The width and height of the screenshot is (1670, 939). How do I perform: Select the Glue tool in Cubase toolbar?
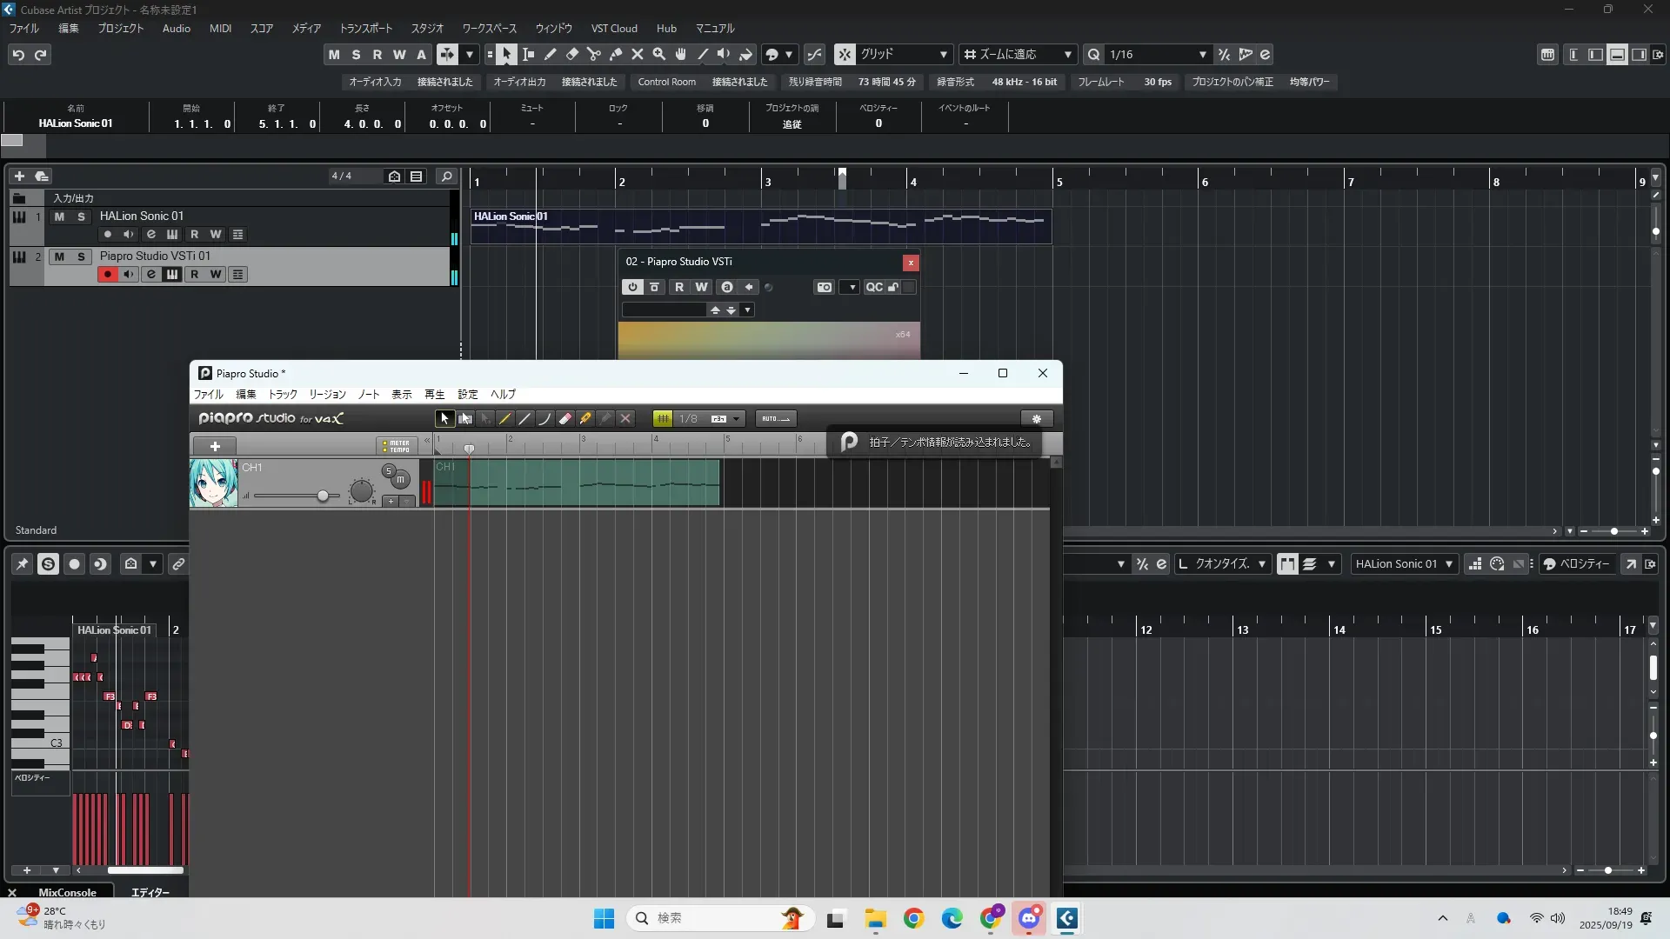click(x=616, y=55)
